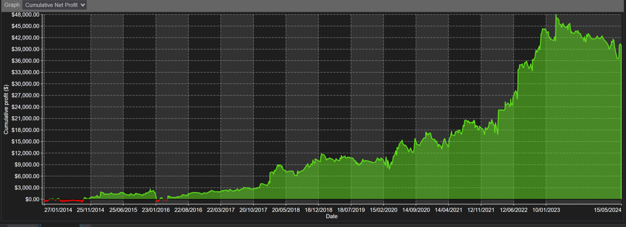Click the red loss segment at chart start

pyautogui.click(x=68, y=201)
